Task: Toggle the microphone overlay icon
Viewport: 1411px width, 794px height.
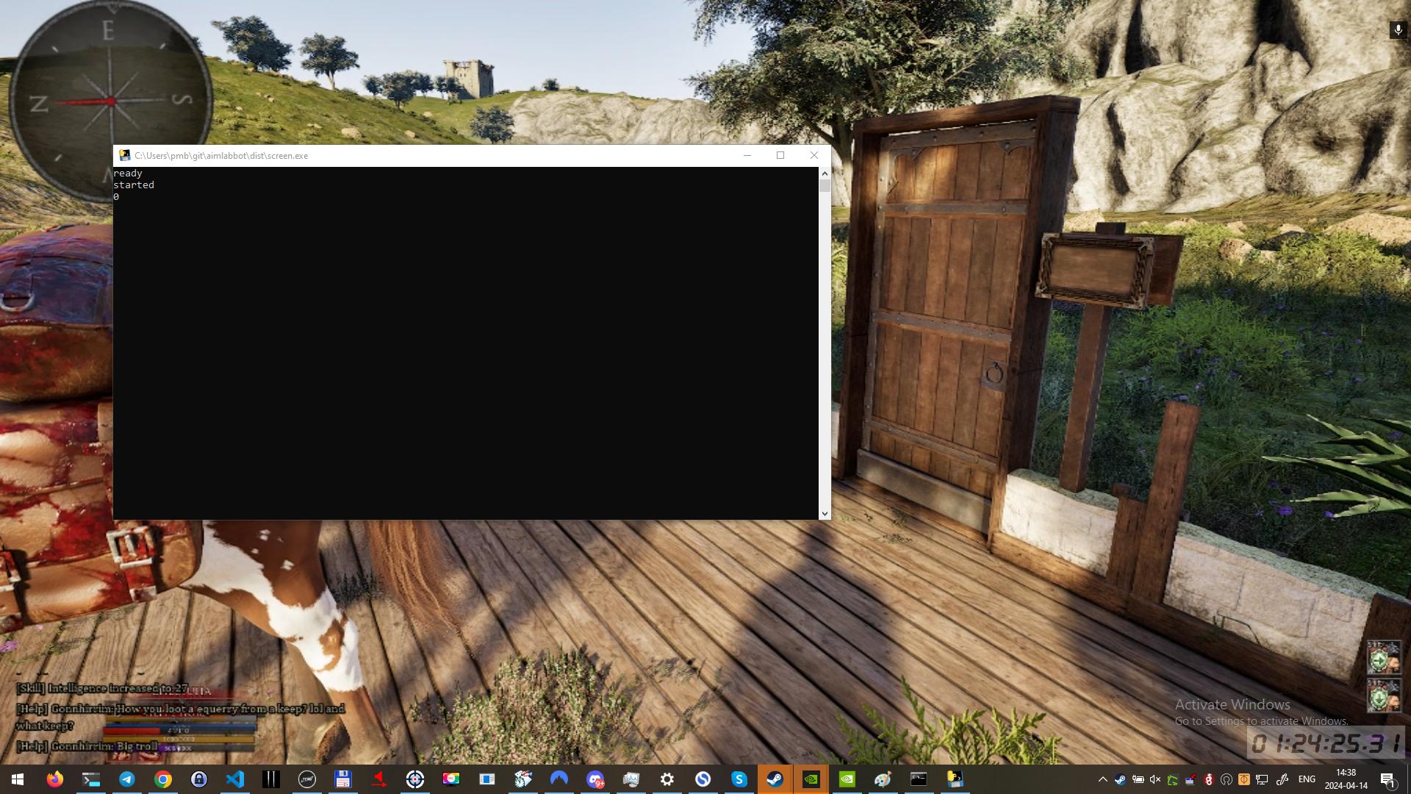Action: pyautogui.click(x=1398, y=30)
